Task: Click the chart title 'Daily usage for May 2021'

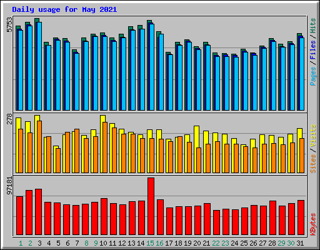Action: [64, 9]
